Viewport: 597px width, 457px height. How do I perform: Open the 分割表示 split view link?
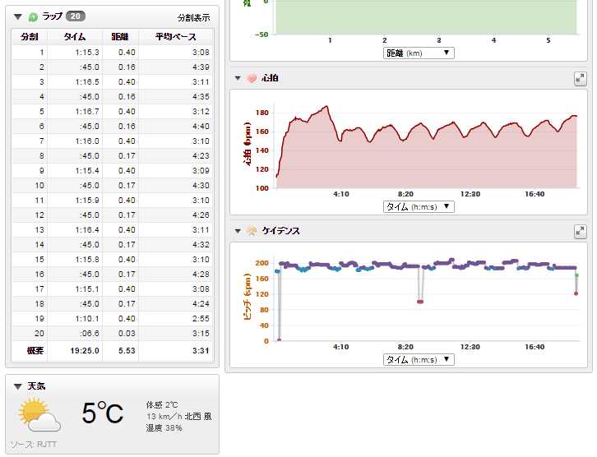pos(193,17)
